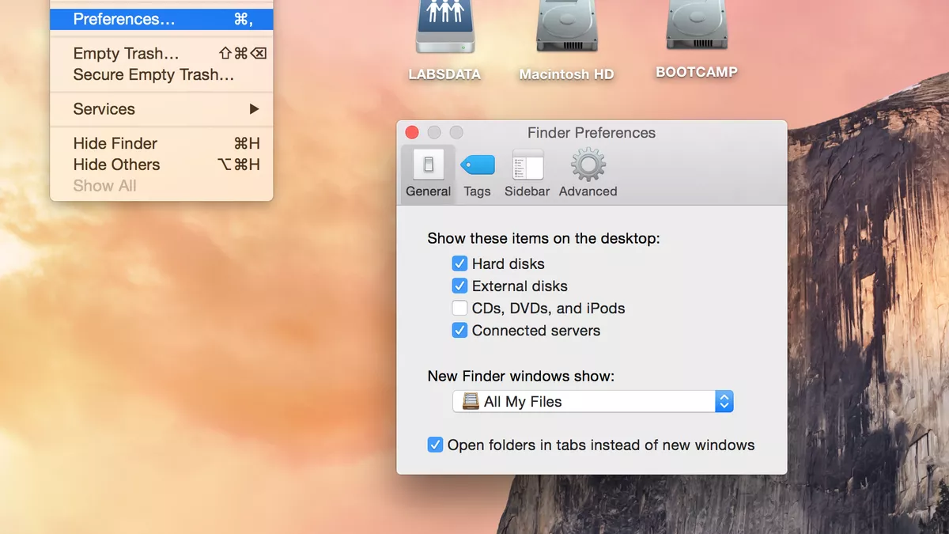Open the All My Files dropdown

coord(593,401)
